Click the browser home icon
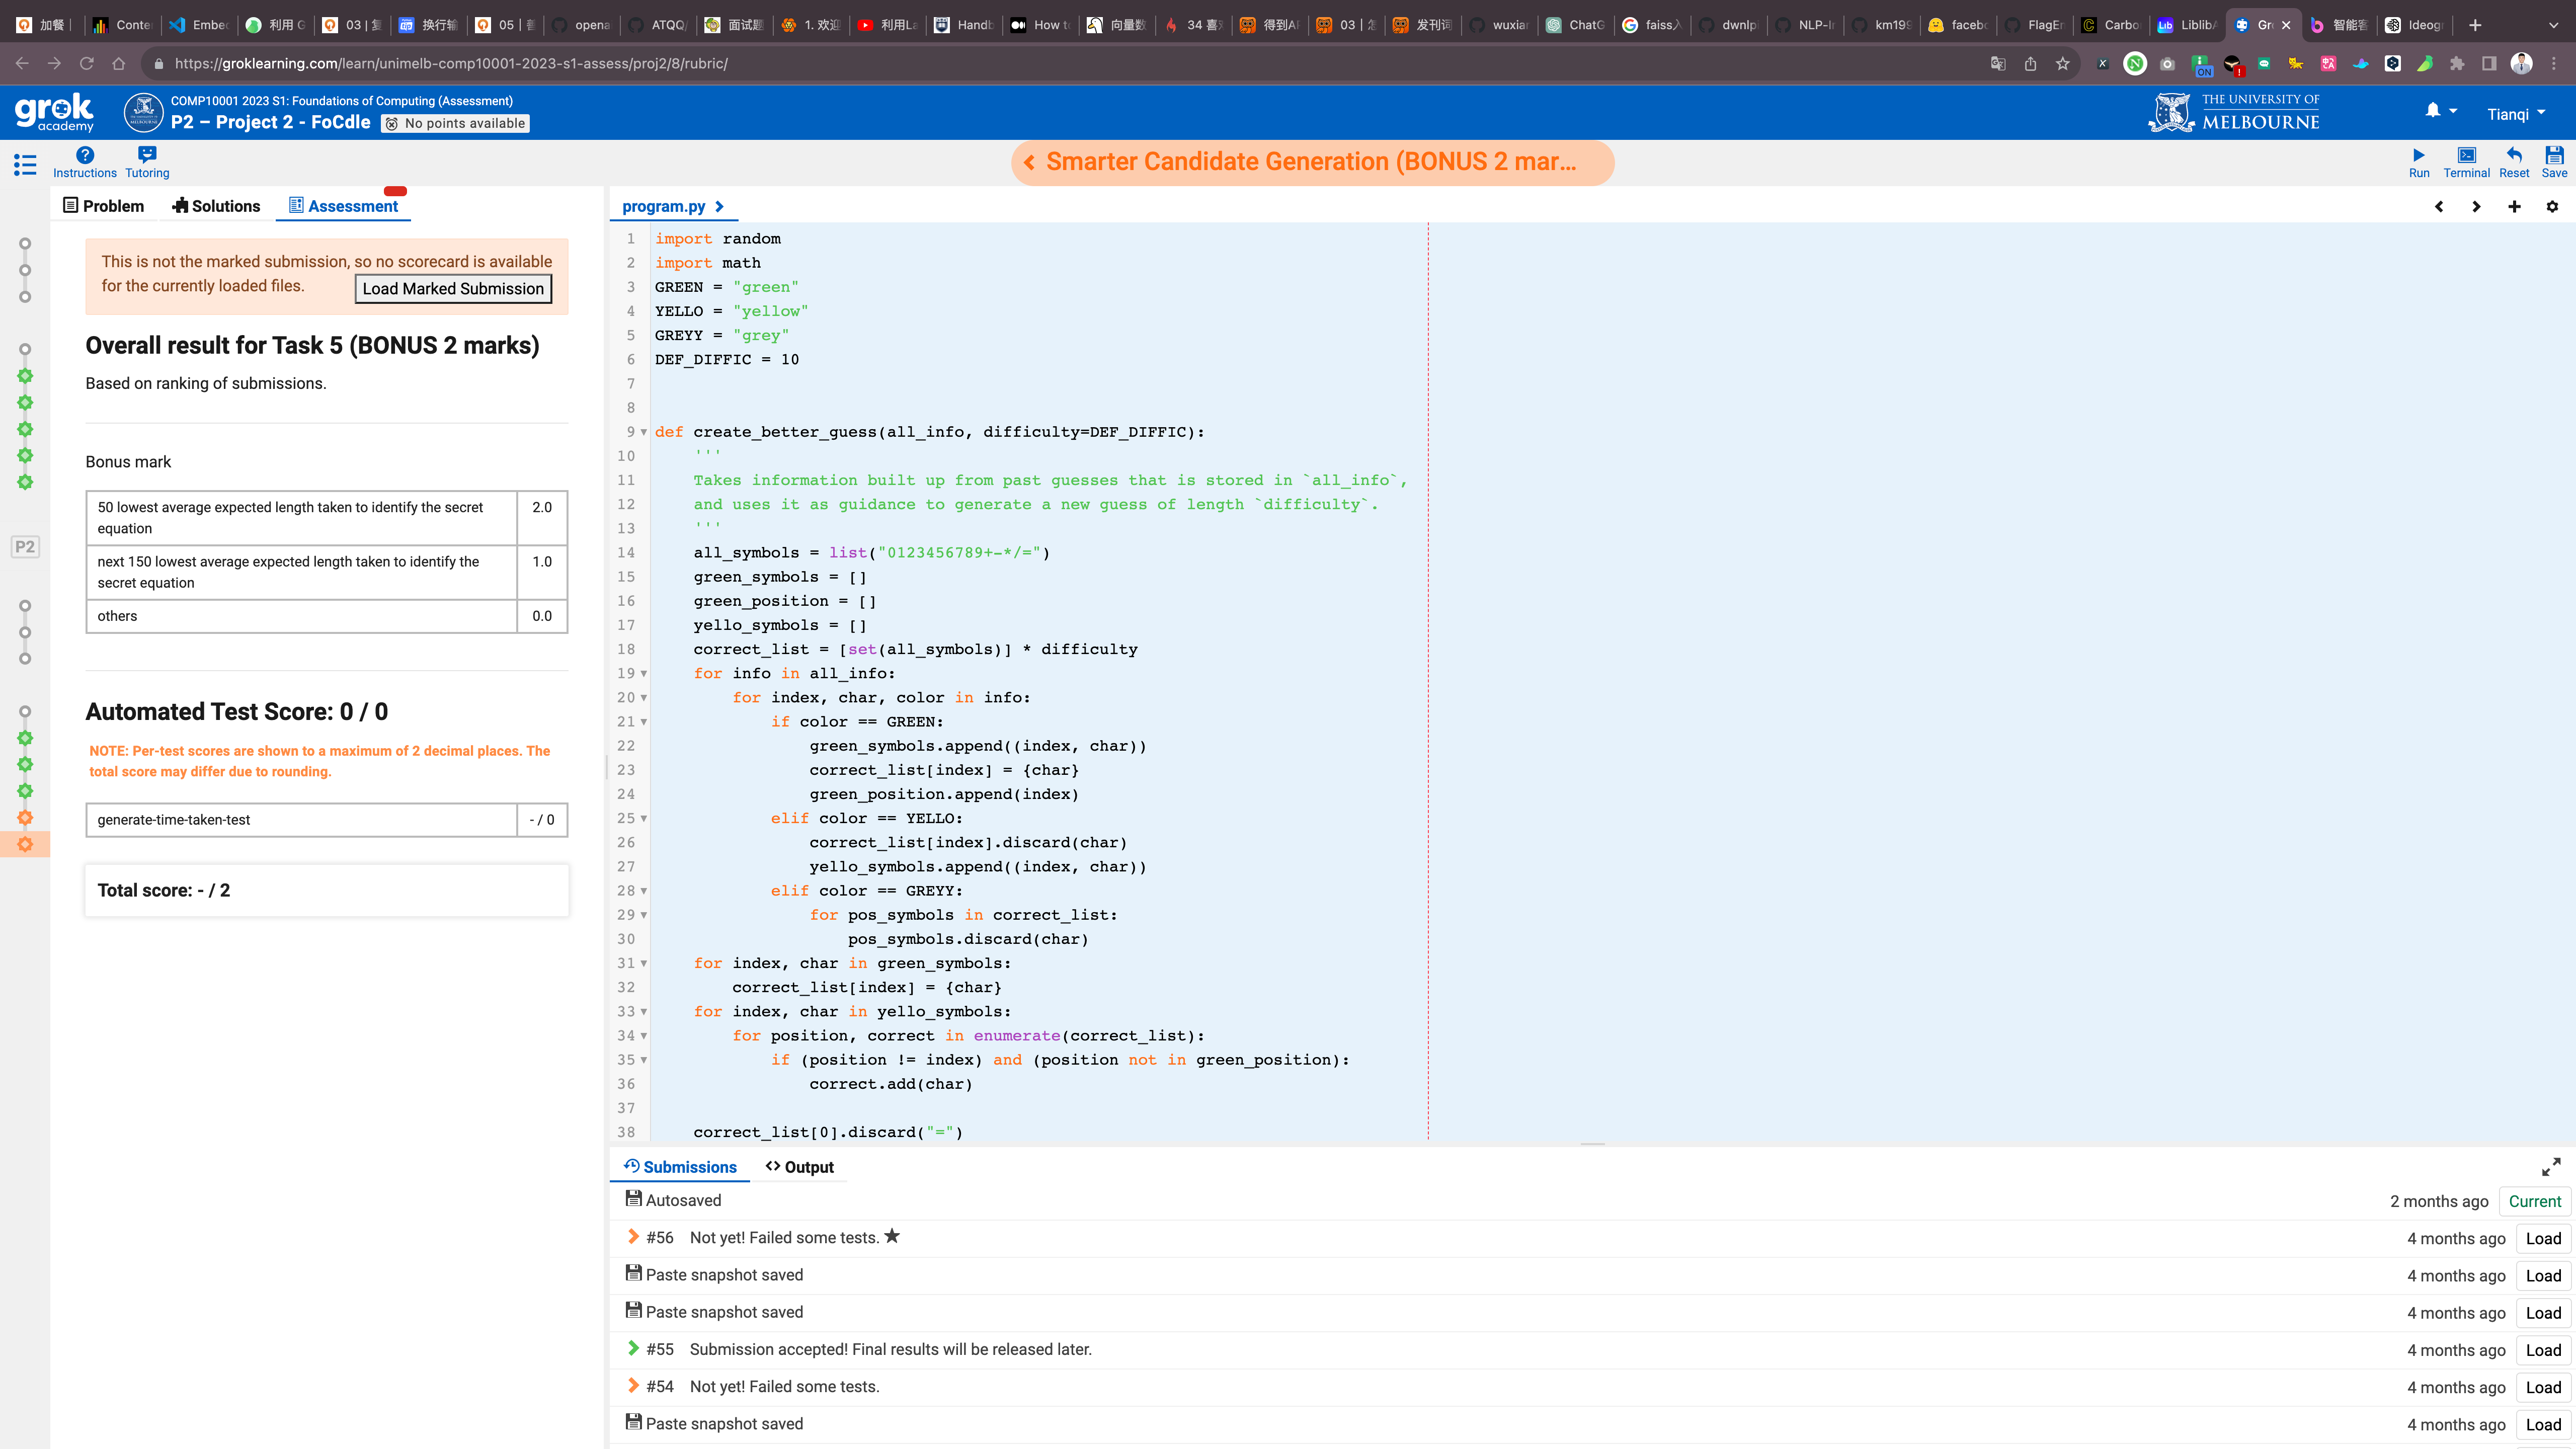Screen dimensions: 2576x1449 (119, 64)
